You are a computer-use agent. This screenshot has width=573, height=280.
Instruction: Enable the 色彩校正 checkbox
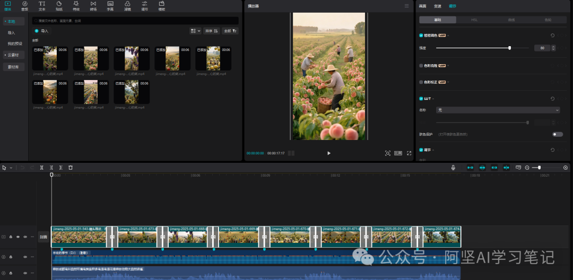coord(421,82)
